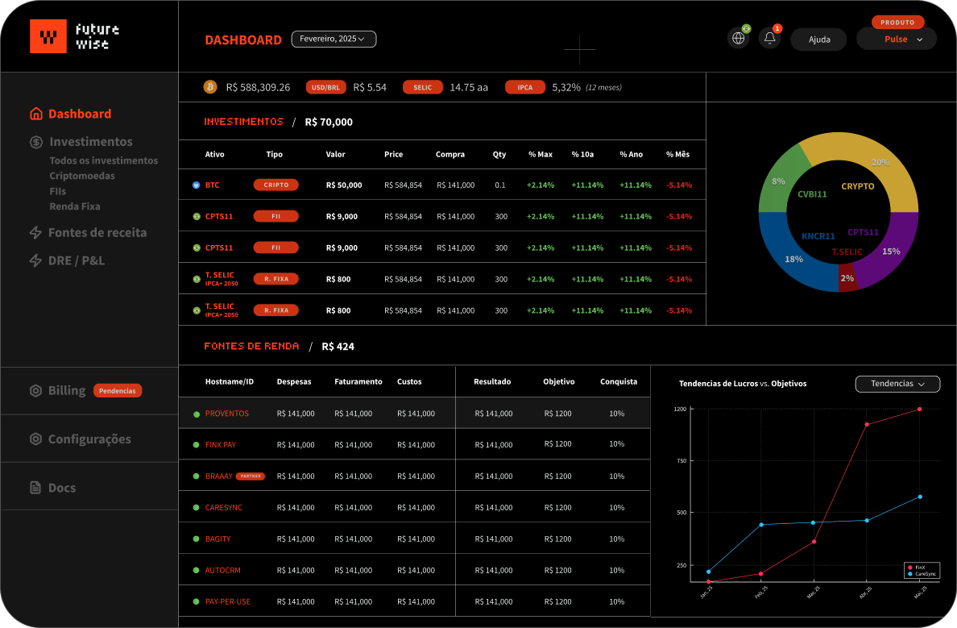957x628 pixels.
Task: Expand the Tendencias chart dropdown
Action: (897, 384)
